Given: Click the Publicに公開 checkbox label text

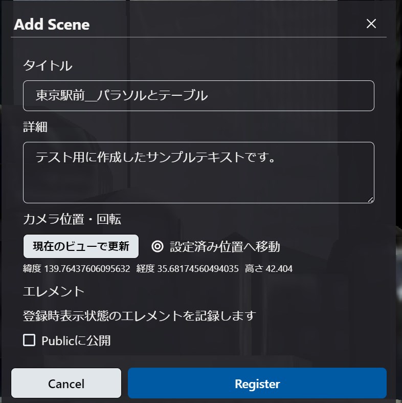Looking at the screenshot, I should (x=76, y=341).
